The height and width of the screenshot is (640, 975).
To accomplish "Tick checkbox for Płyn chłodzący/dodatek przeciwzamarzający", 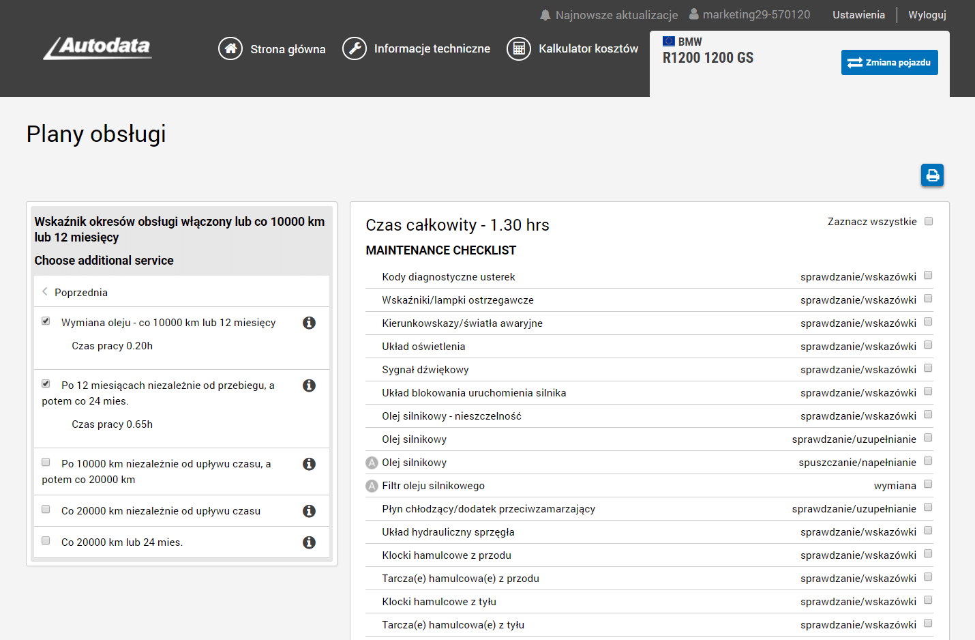I will (x=928, y=508).
